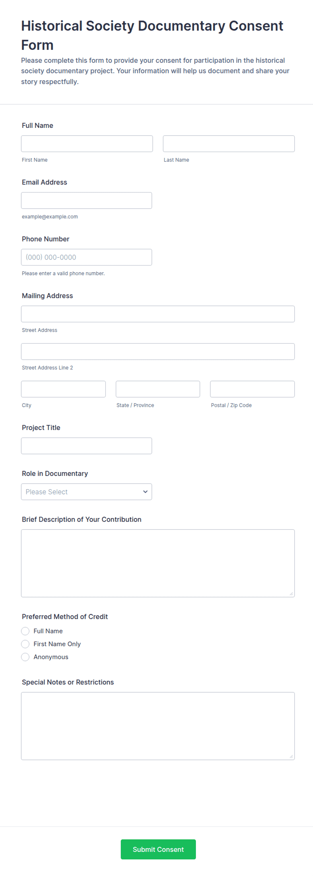Select the Street Address field
The image size is (313, 876).
[x=158, y=314]
